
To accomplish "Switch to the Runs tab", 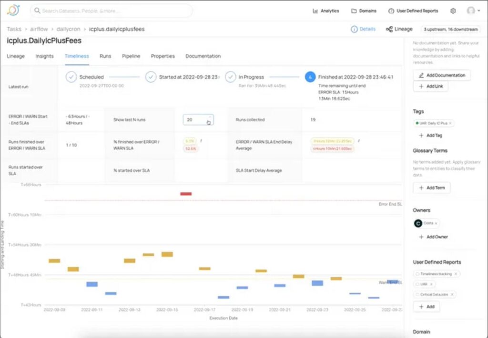I will (x=105, y=56).
